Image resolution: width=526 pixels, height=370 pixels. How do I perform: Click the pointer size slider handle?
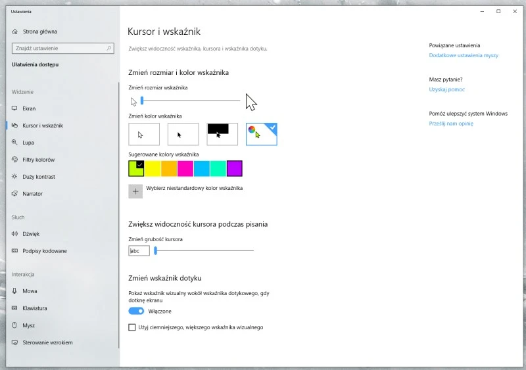point(142,101)
